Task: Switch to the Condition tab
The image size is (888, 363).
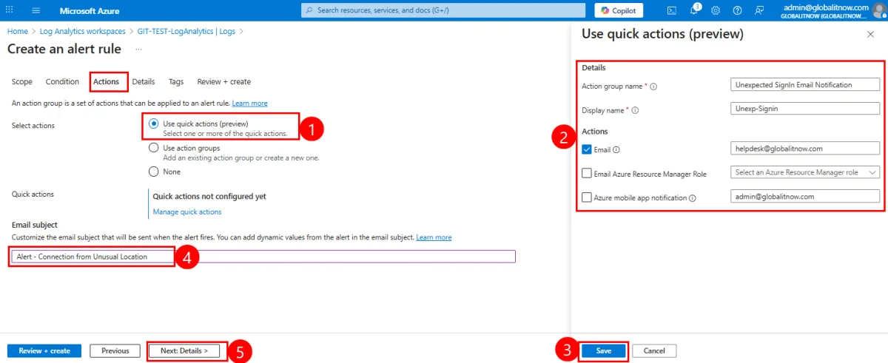Action: (x=62, y=82)
